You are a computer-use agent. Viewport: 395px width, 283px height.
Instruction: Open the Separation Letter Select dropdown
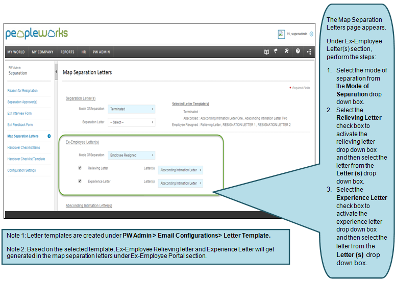click(x=131, y=122)
